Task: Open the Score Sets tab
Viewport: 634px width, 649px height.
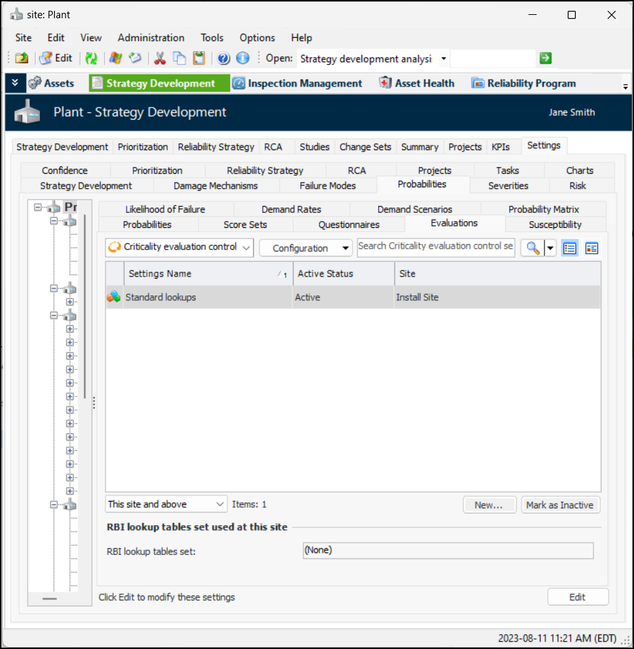Action: pos(246,224)
